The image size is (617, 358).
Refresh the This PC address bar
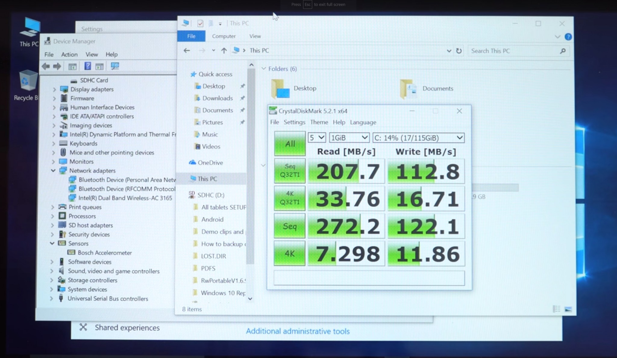[x=459, y=51]
